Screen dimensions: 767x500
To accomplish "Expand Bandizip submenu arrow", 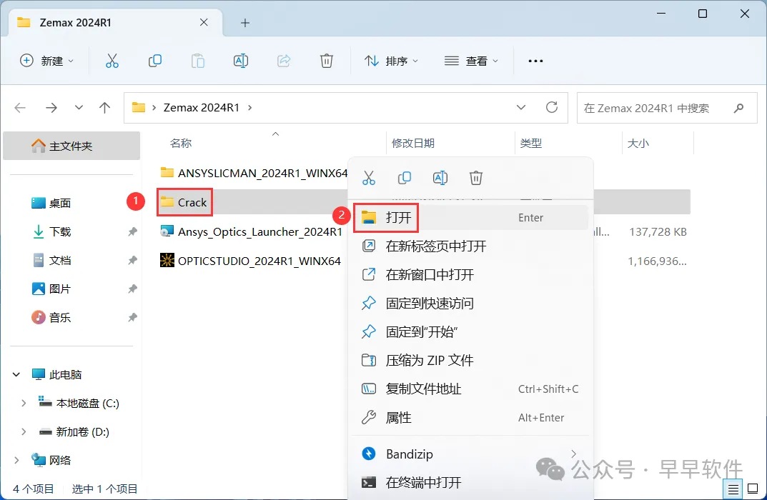I will [573, 454].
